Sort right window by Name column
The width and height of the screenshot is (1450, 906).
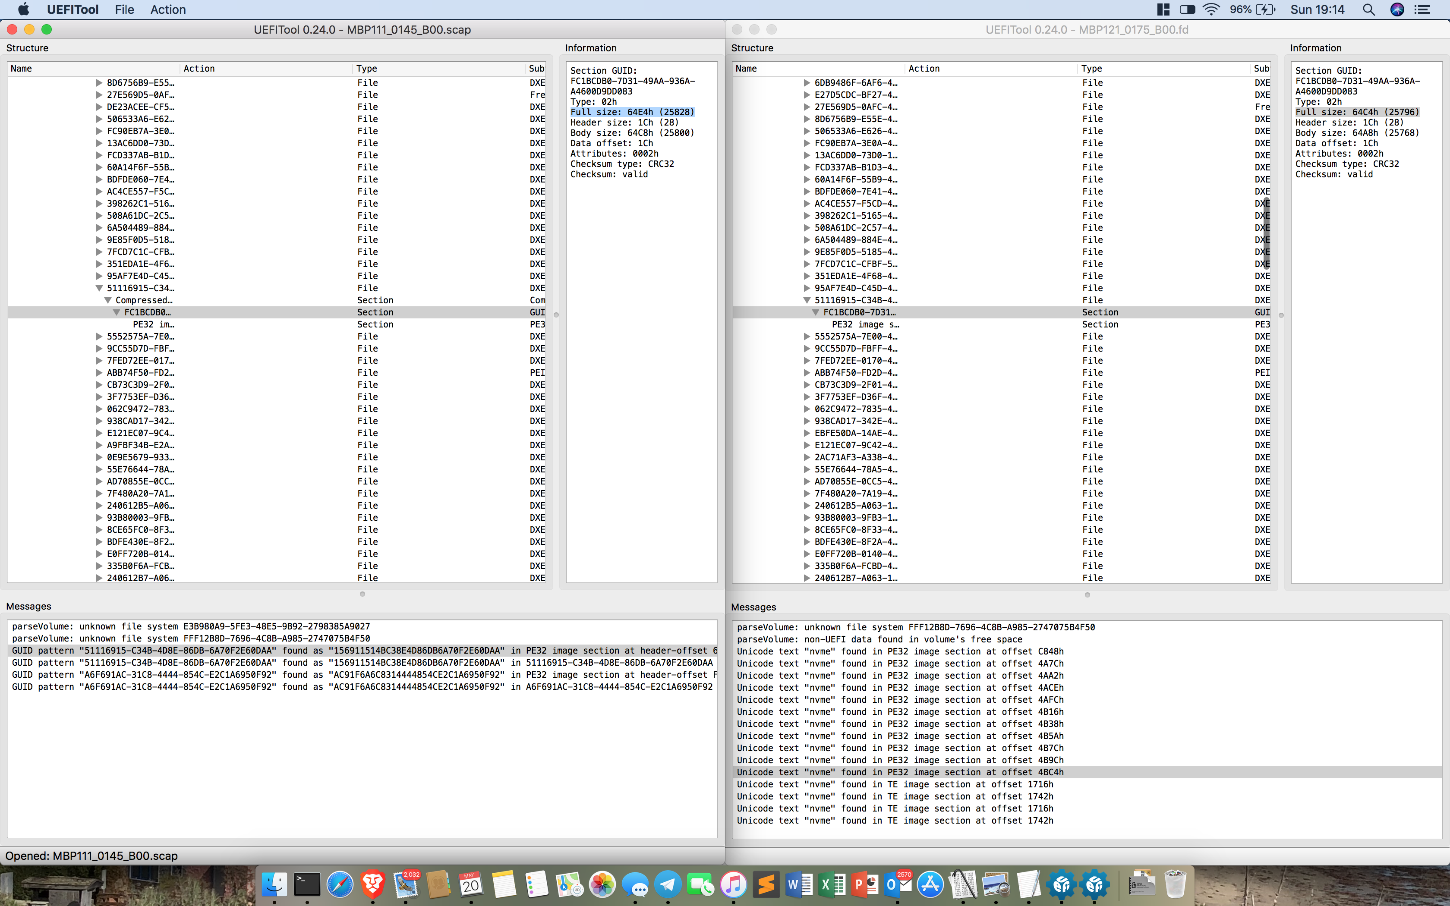pos(818,68)
